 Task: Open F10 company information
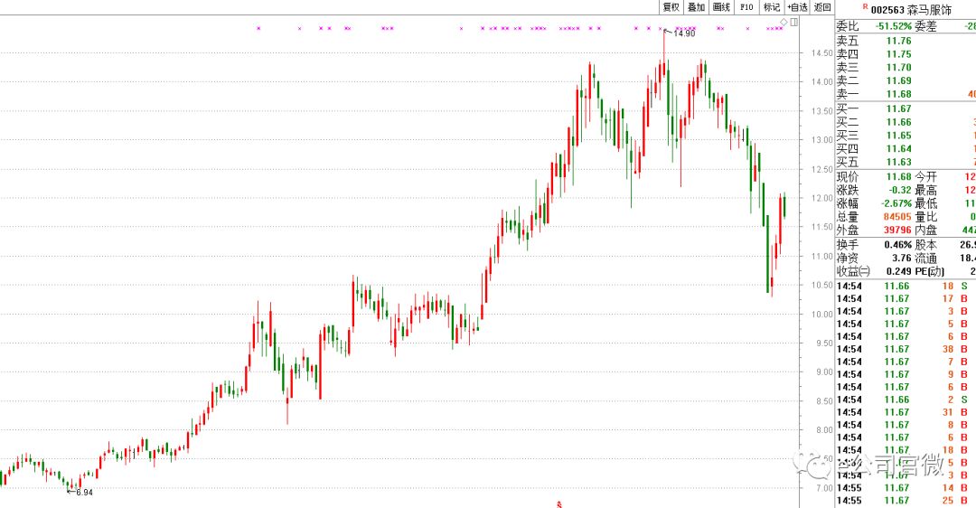(x=746, y=7)
